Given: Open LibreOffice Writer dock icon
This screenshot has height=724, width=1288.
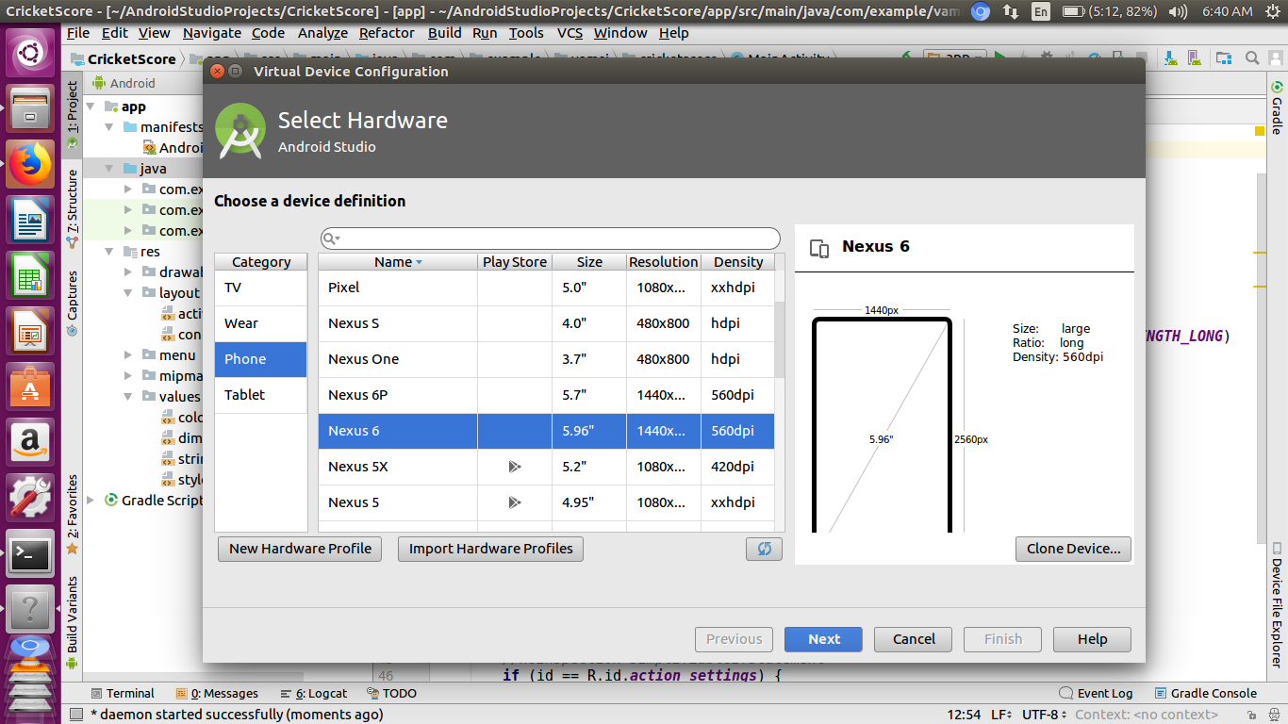Looking at the screenshot, I should (x=30, y=221).
